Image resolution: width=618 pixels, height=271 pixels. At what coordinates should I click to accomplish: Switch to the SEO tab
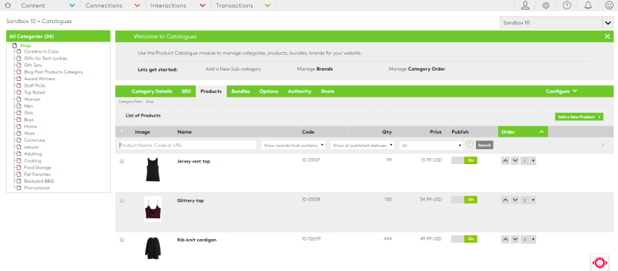pos(186,91)
